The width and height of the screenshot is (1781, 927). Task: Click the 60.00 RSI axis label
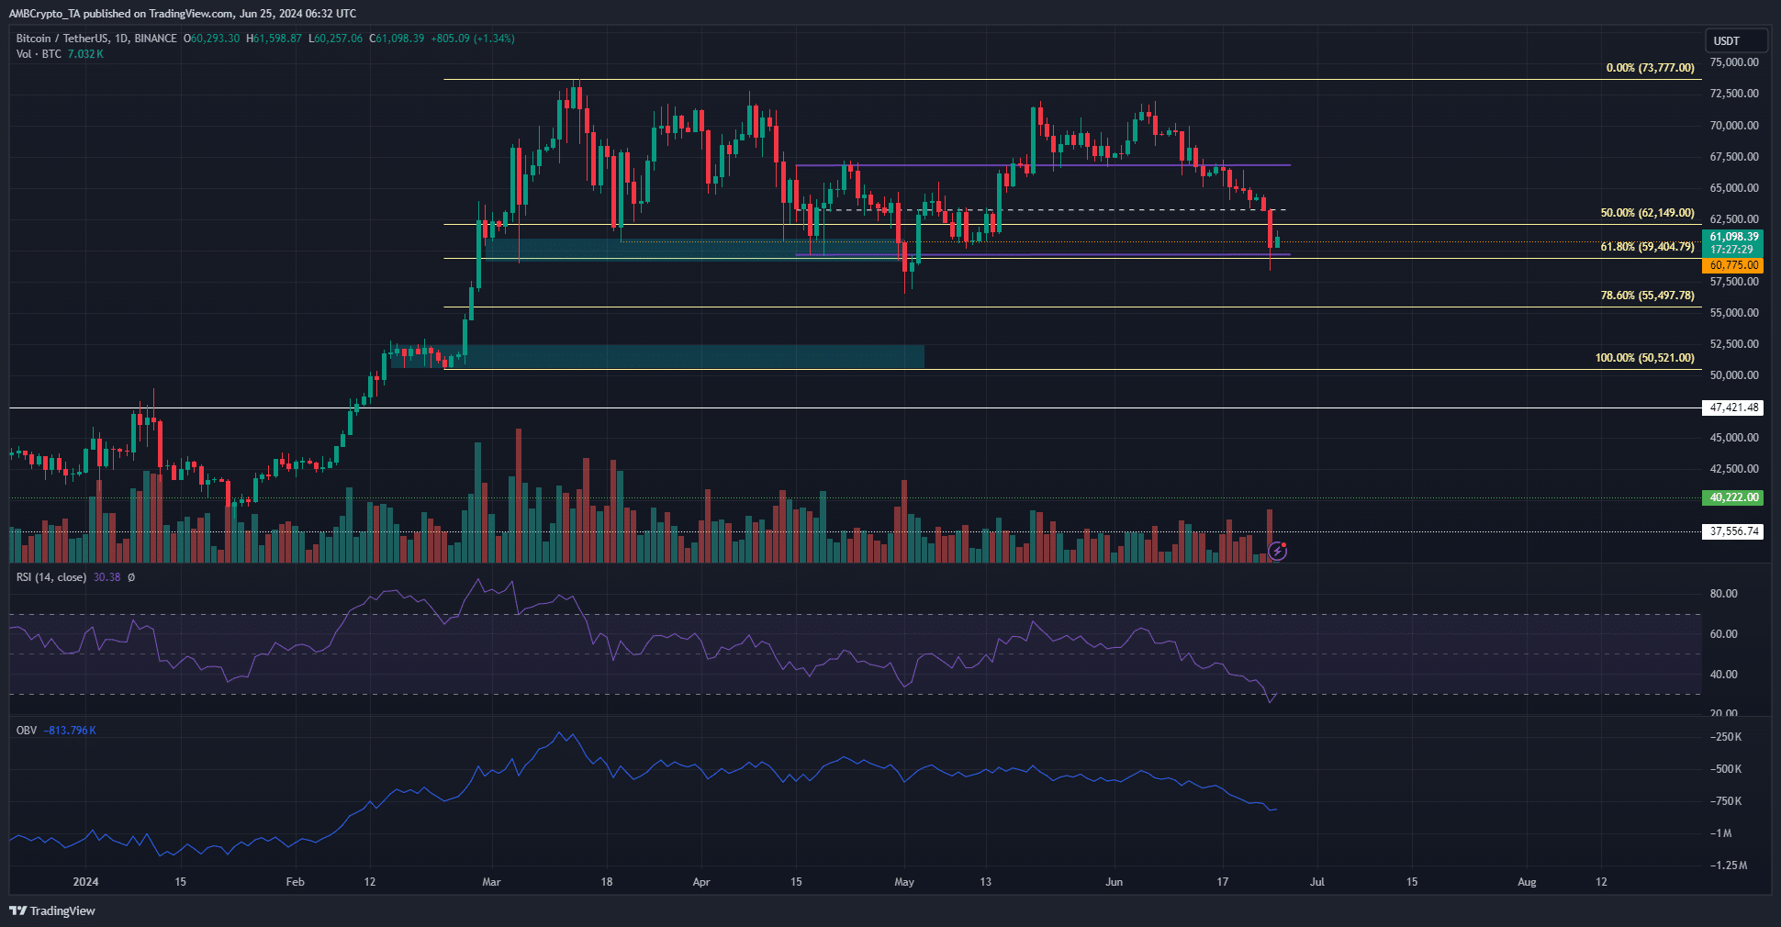pos(1723,634)
